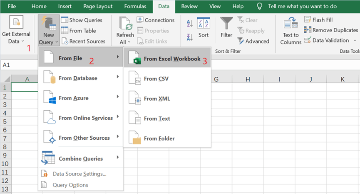Click the Tell me what you want to do box

[303, 6]
